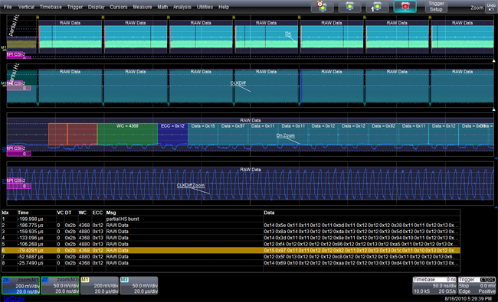Click the Dn Zoom trace label
This screenshot has height=302, width=498.
286,135
